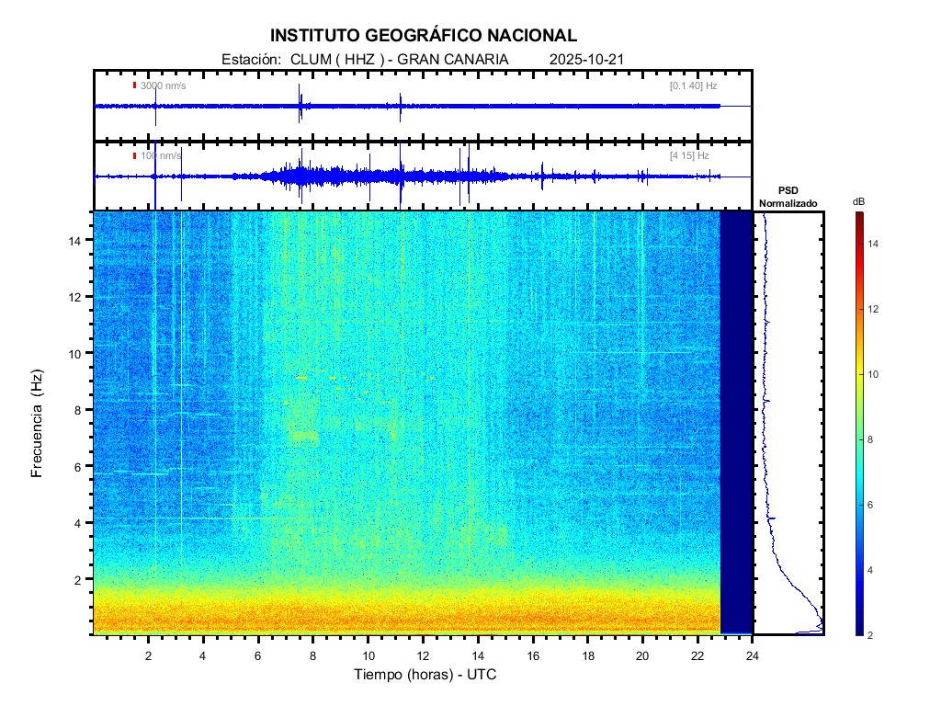Viewport: 941px width, 706px height.
Task: Click the red 3000 nm/s scale bar
Action: tap(135, 85)
